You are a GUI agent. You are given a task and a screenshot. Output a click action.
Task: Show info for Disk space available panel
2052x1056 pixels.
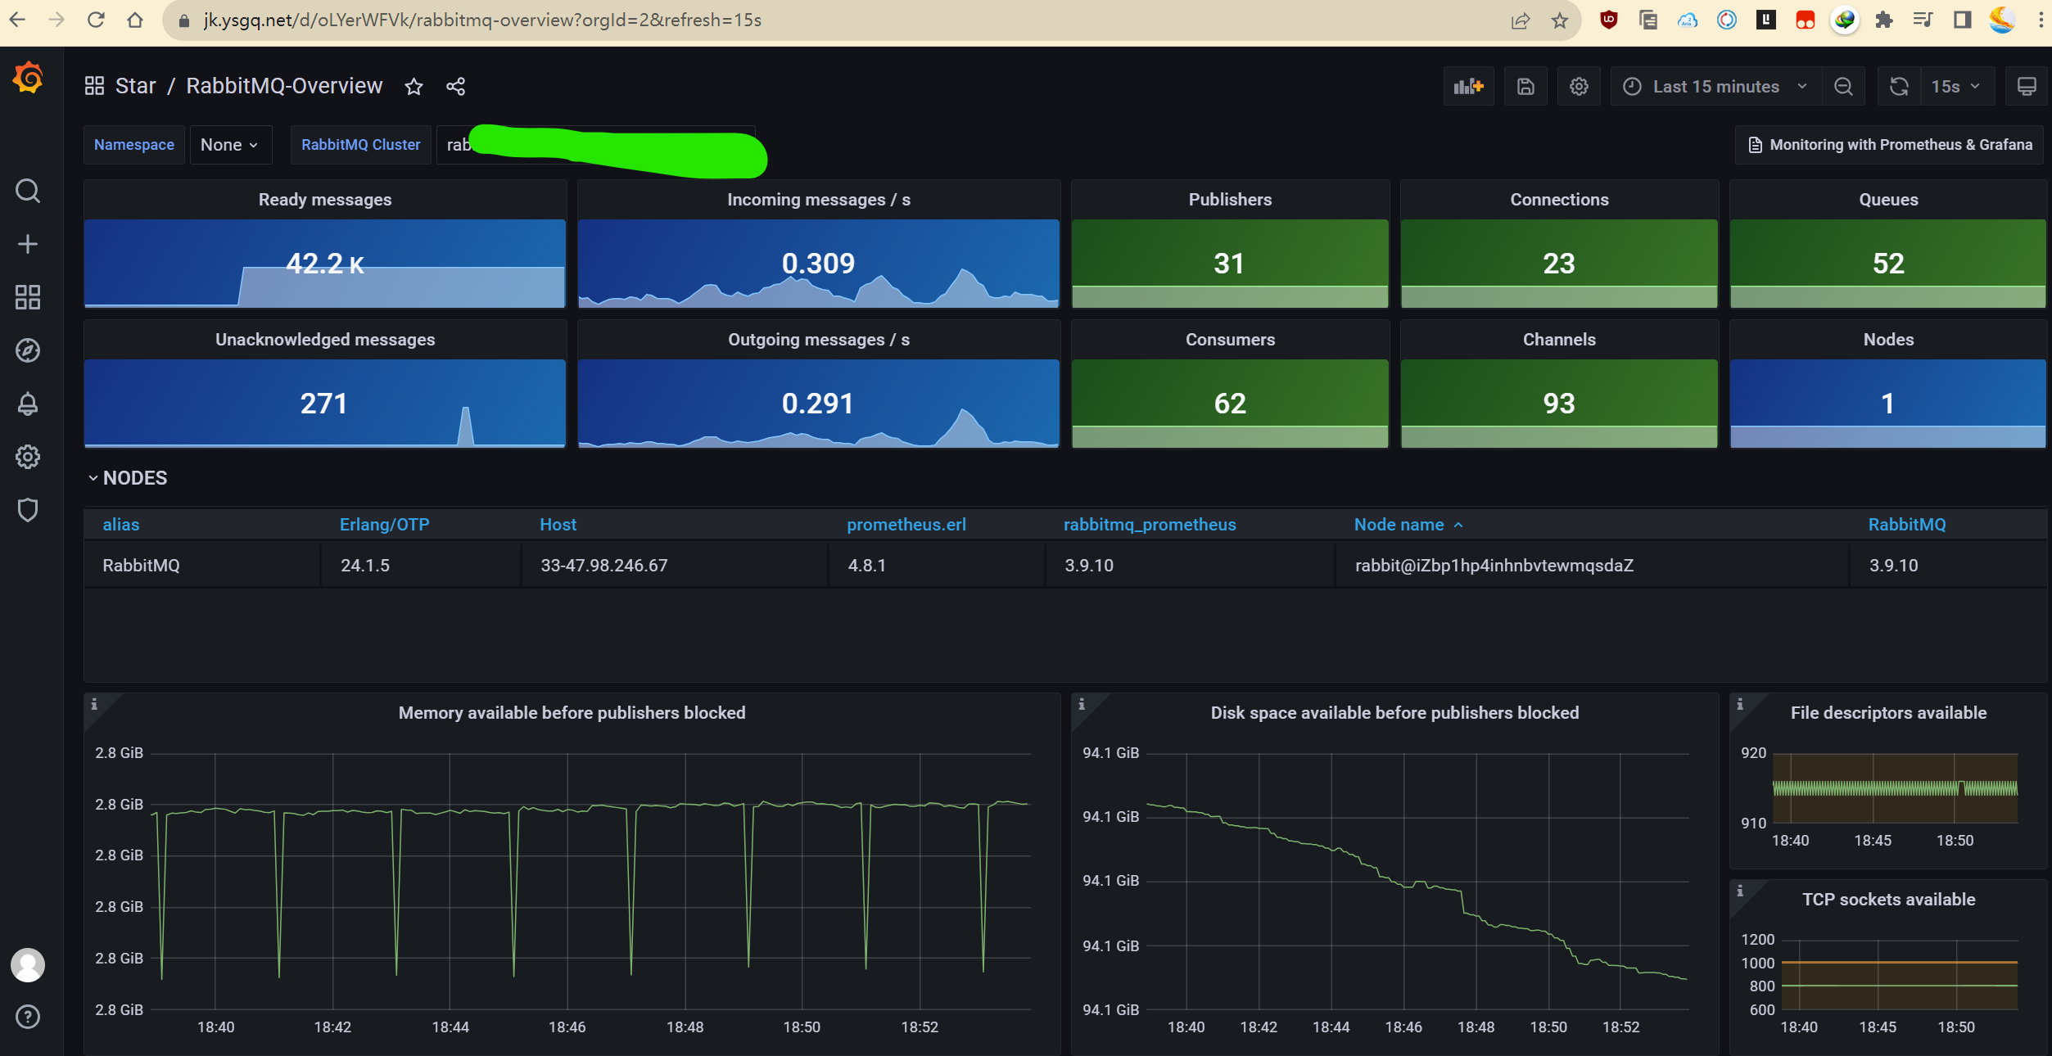1082,704
